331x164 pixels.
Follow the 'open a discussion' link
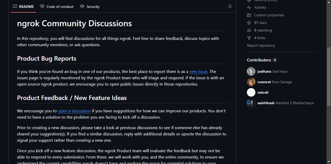[x=74, y=111]
